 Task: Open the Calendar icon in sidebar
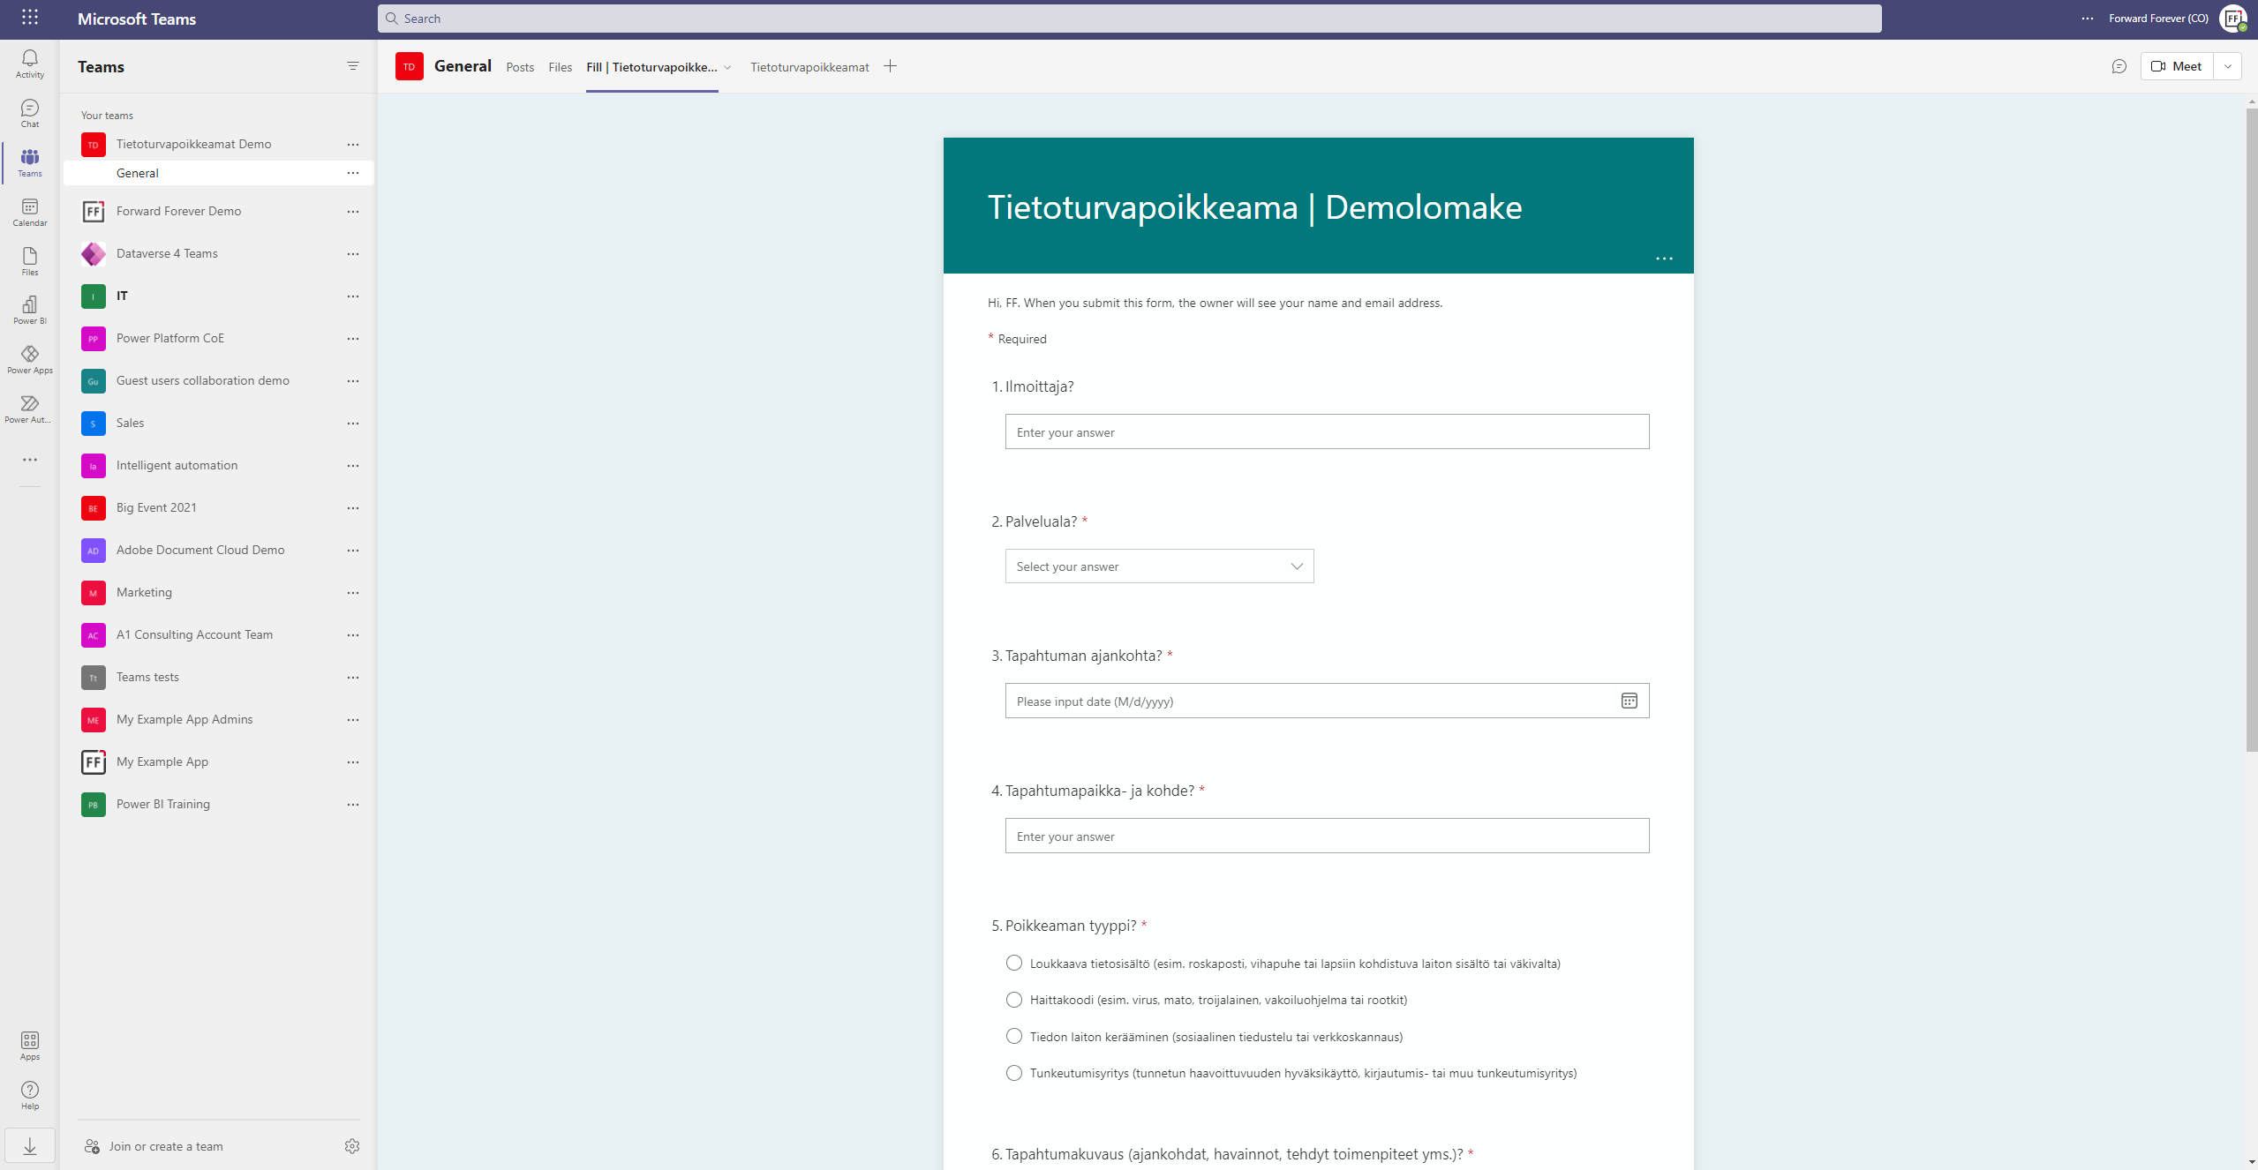29,212
